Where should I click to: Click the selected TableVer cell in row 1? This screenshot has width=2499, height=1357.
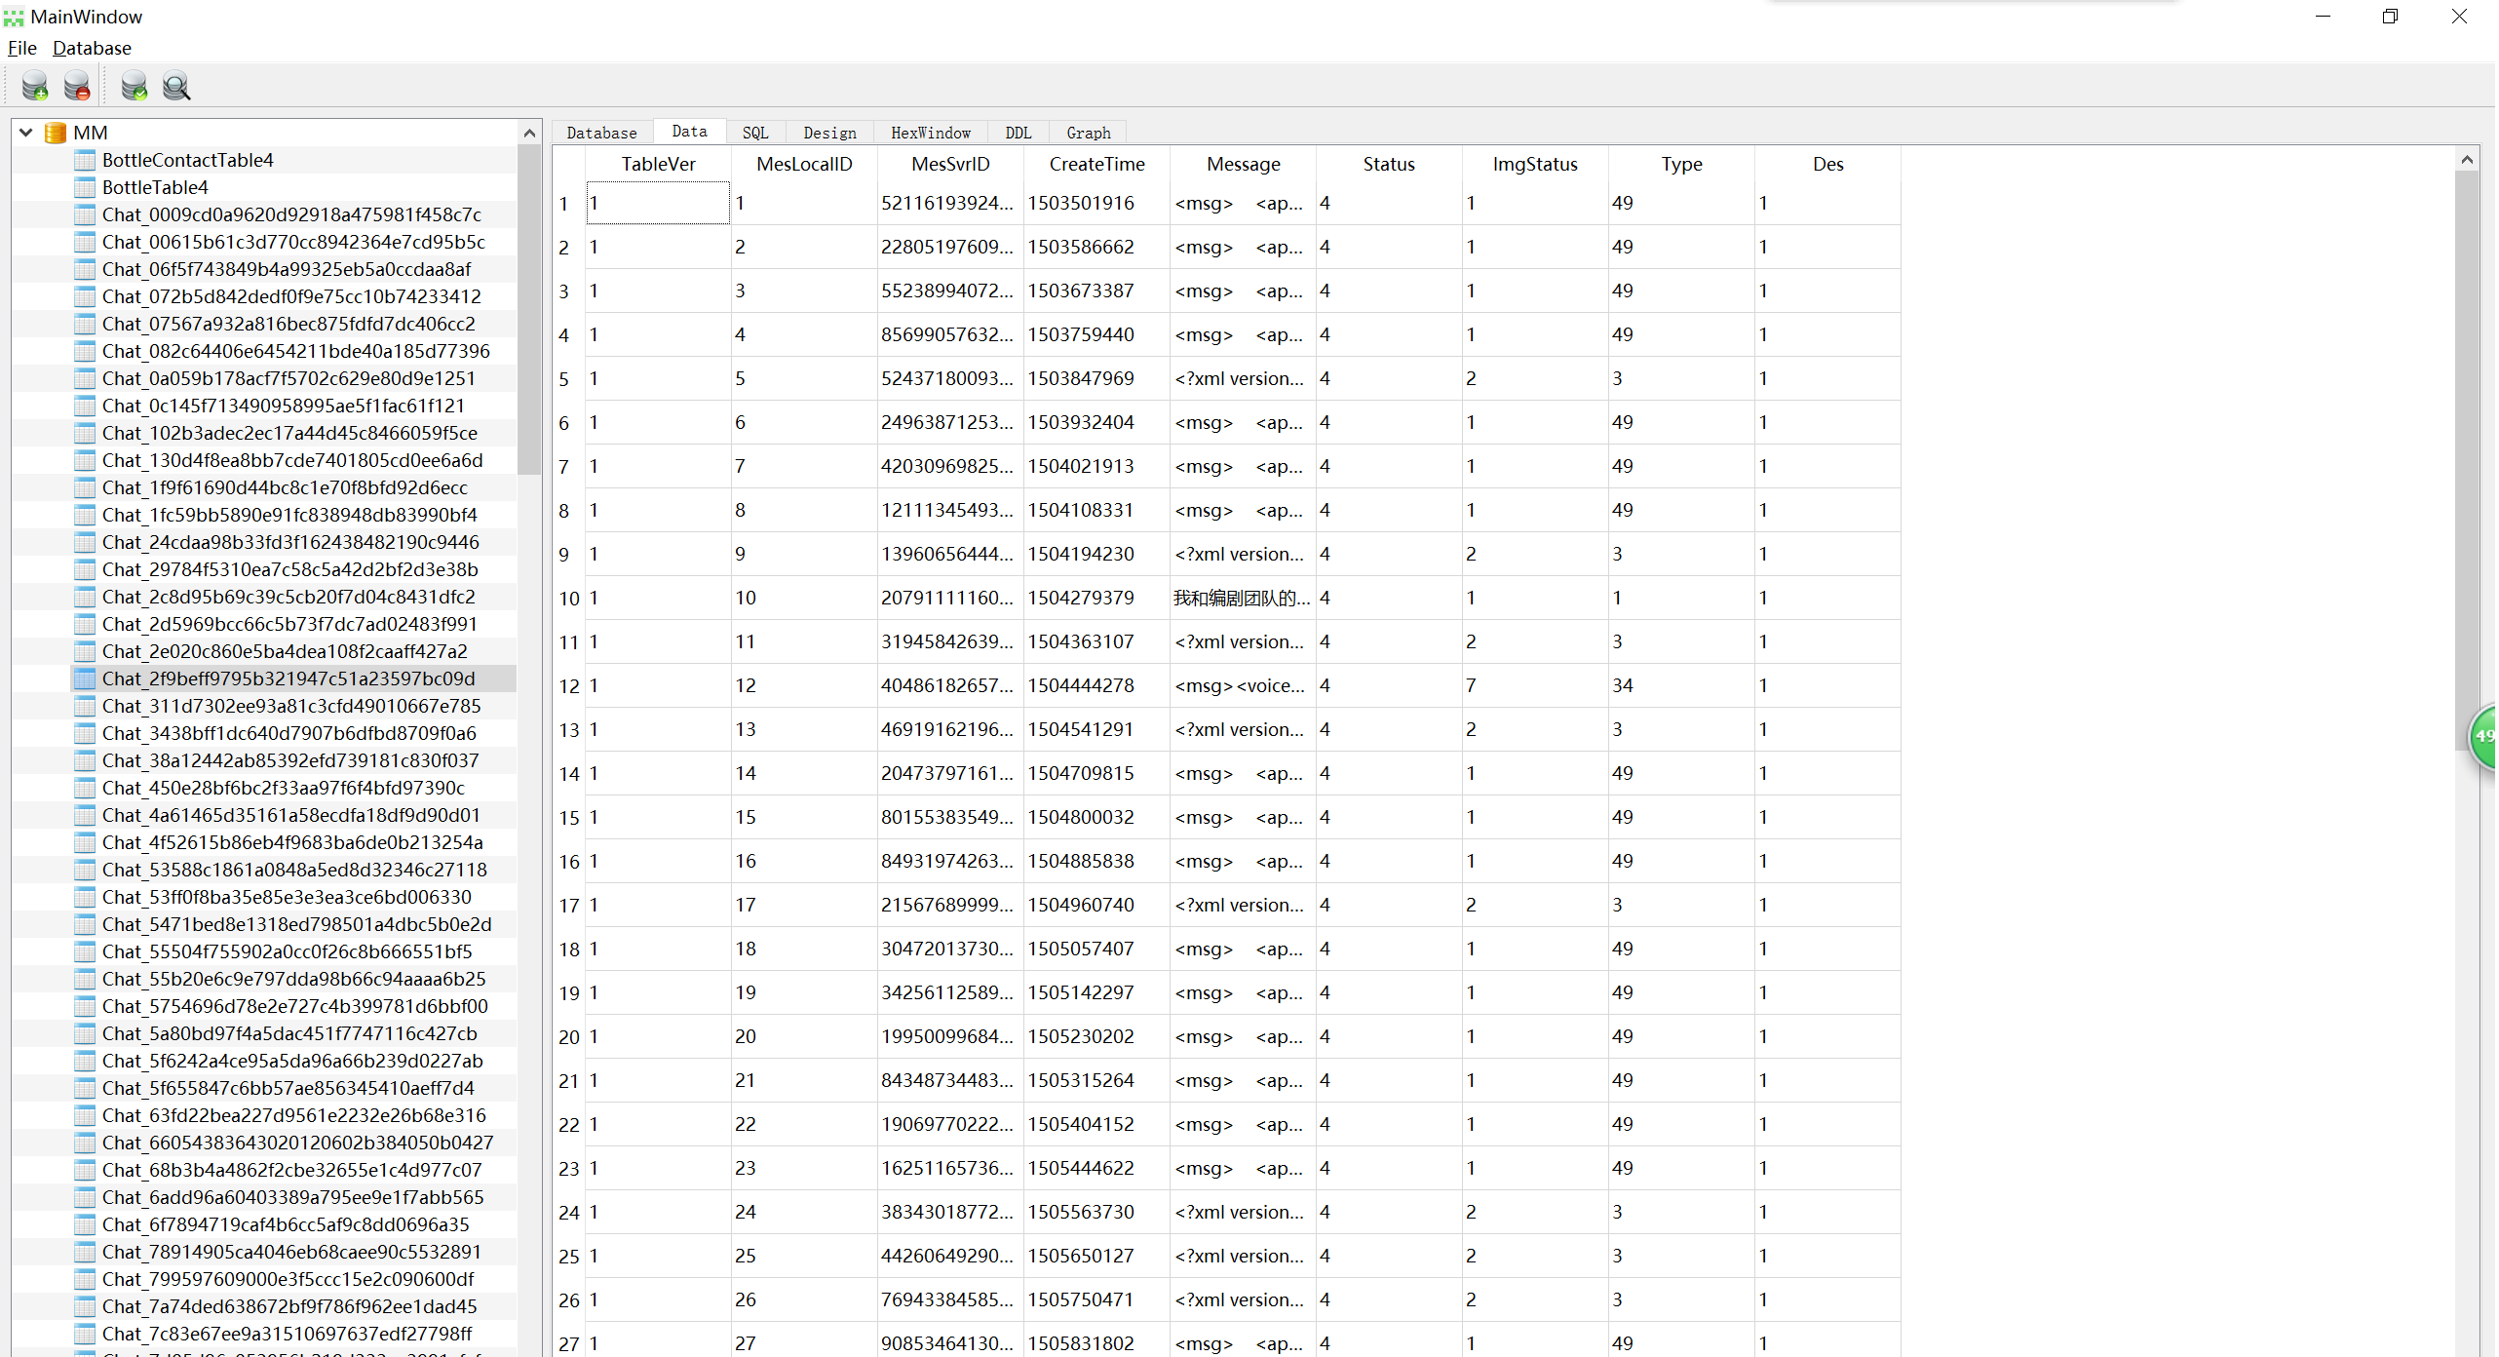coord(659,203)
